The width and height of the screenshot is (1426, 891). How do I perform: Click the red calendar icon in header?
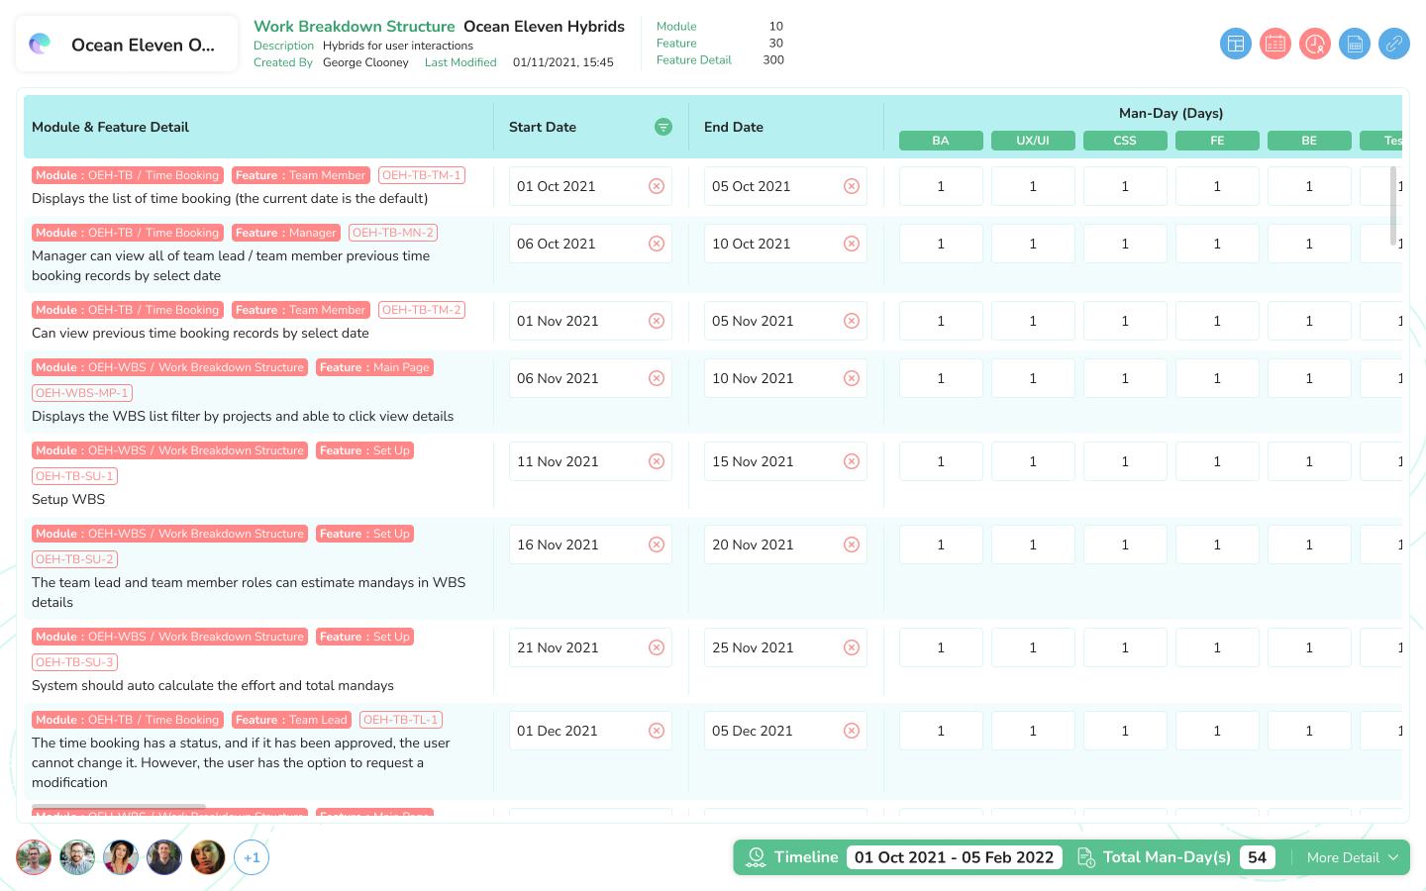pos(1274,44)
